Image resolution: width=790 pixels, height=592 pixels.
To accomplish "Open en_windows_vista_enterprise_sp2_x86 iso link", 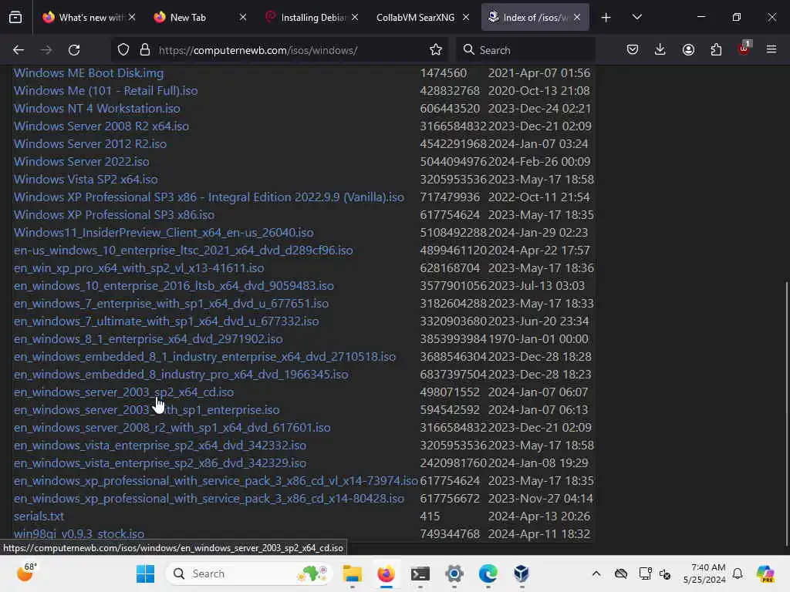I will pos(160,463).
